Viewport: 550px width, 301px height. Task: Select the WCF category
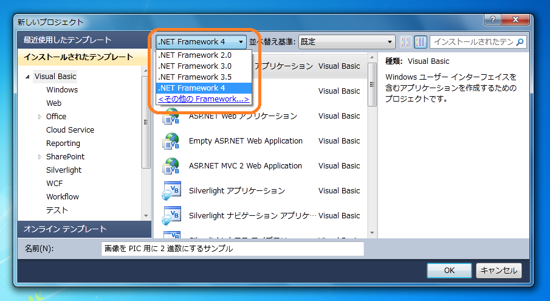point(54,184)
